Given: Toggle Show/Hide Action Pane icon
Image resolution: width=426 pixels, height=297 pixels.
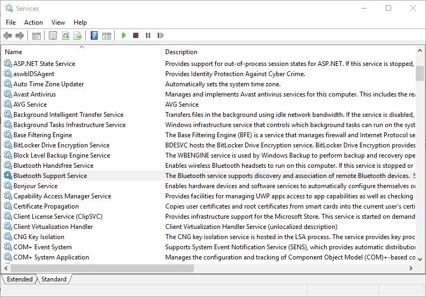Looking at the screenshot, I should point(107,35).
